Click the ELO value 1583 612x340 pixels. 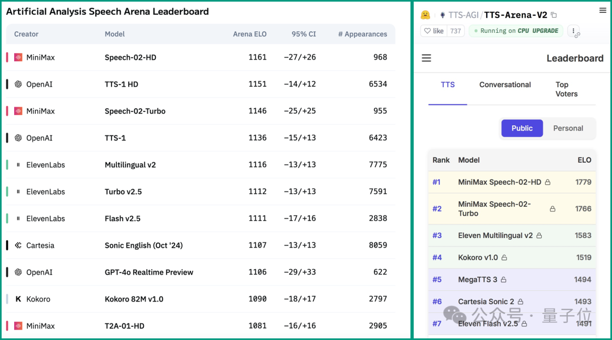point(583,236)
